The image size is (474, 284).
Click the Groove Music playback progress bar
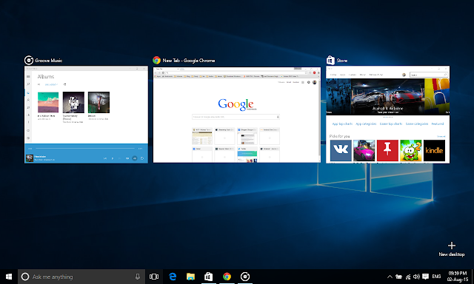85,148
